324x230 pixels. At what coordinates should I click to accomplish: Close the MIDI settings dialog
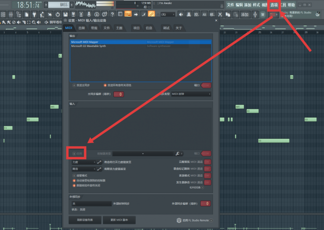216,20
